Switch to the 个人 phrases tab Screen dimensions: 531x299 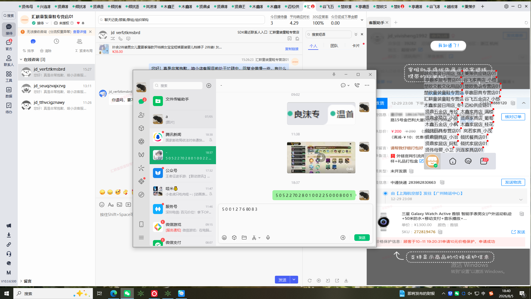pyautogui.click(x=313, y=46)
